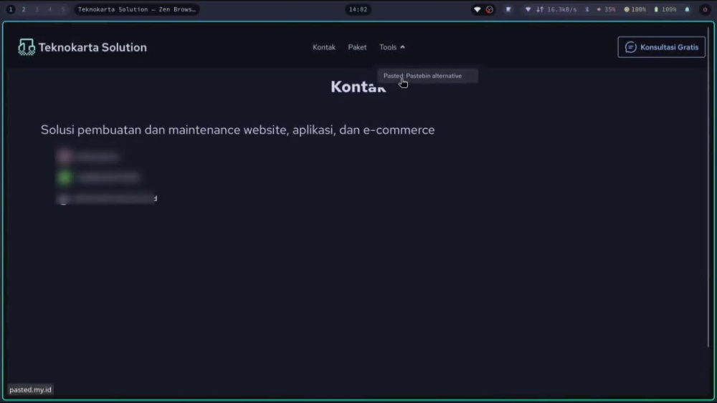This screenshot has width=717, height=403.
Task: Click the tray icon left of the network speed
Action: coord(508,9)
